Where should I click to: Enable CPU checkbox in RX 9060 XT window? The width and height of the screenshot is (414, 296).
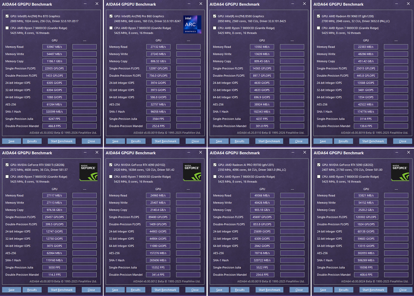tap(319, 28)
